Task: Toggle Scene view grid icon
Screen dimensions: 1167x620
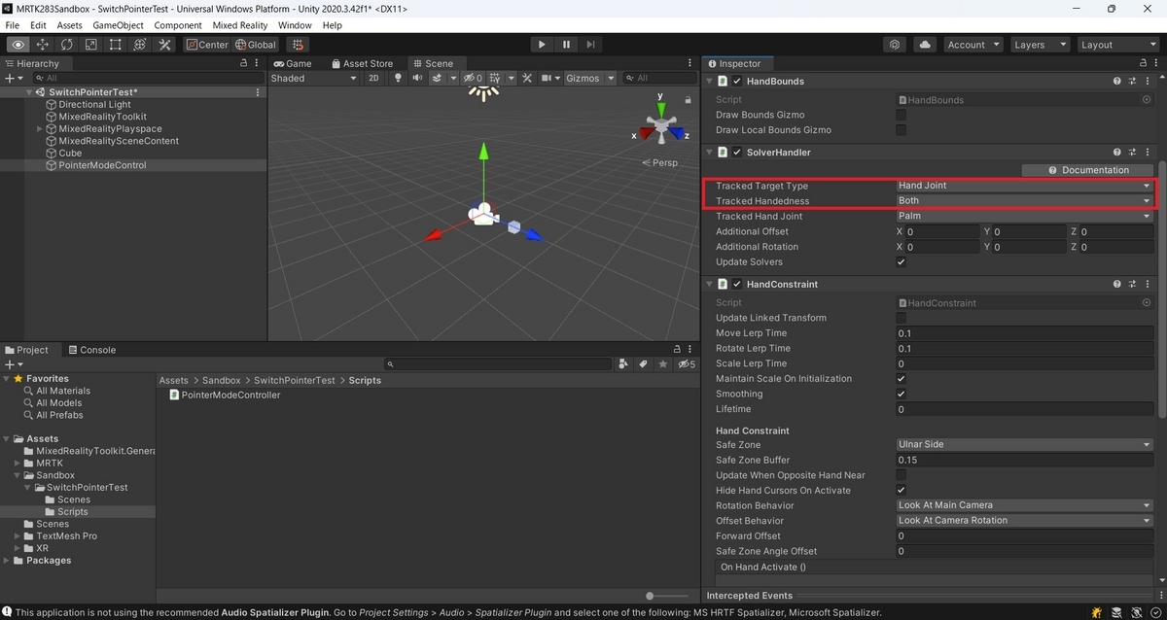Action: tap(496, 78)
